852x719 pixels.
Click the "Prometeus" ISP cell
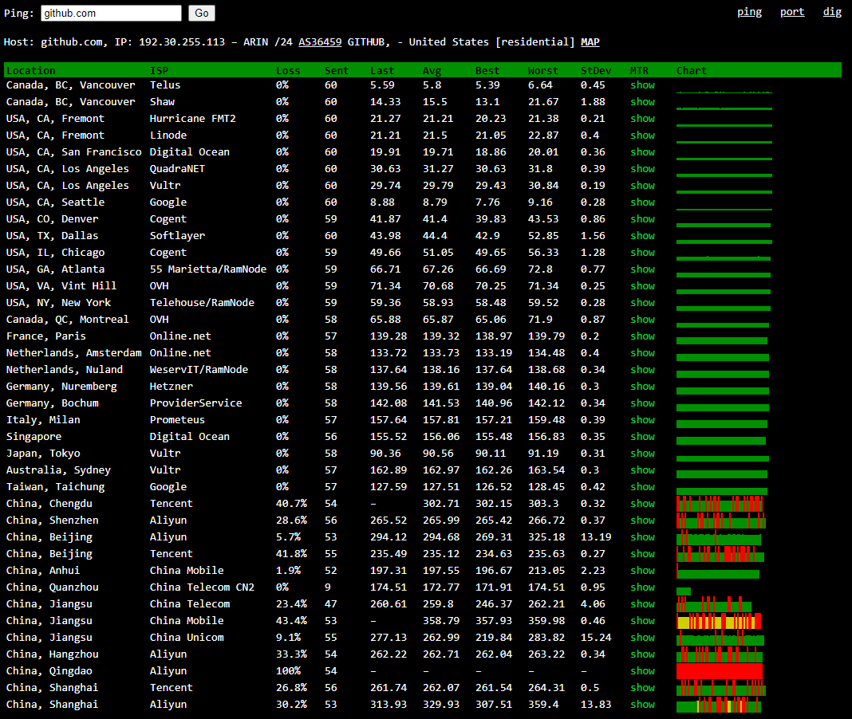(177, 420)
